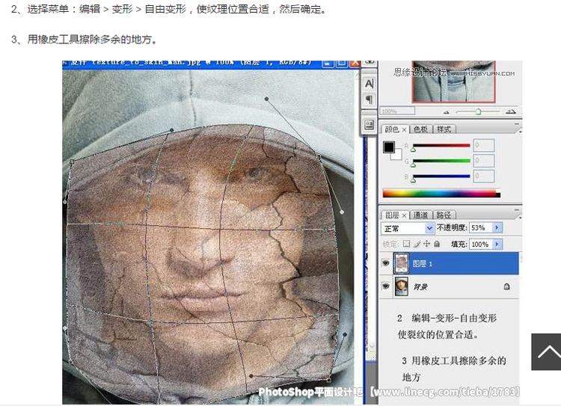
Task: Click the lock position (move) icon
Action: [x=427, y=244]
